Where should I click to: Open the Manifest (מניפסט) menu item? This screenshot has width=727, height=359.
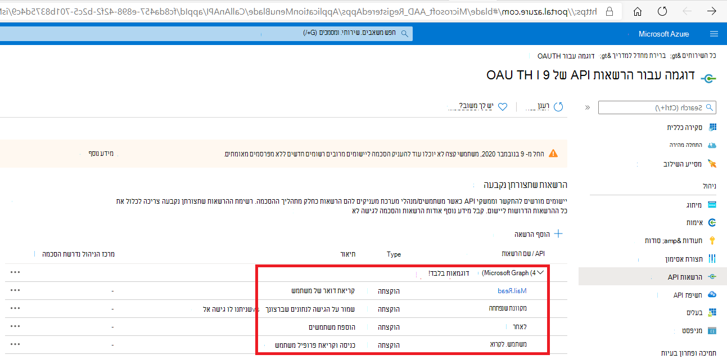click(692, 331)
